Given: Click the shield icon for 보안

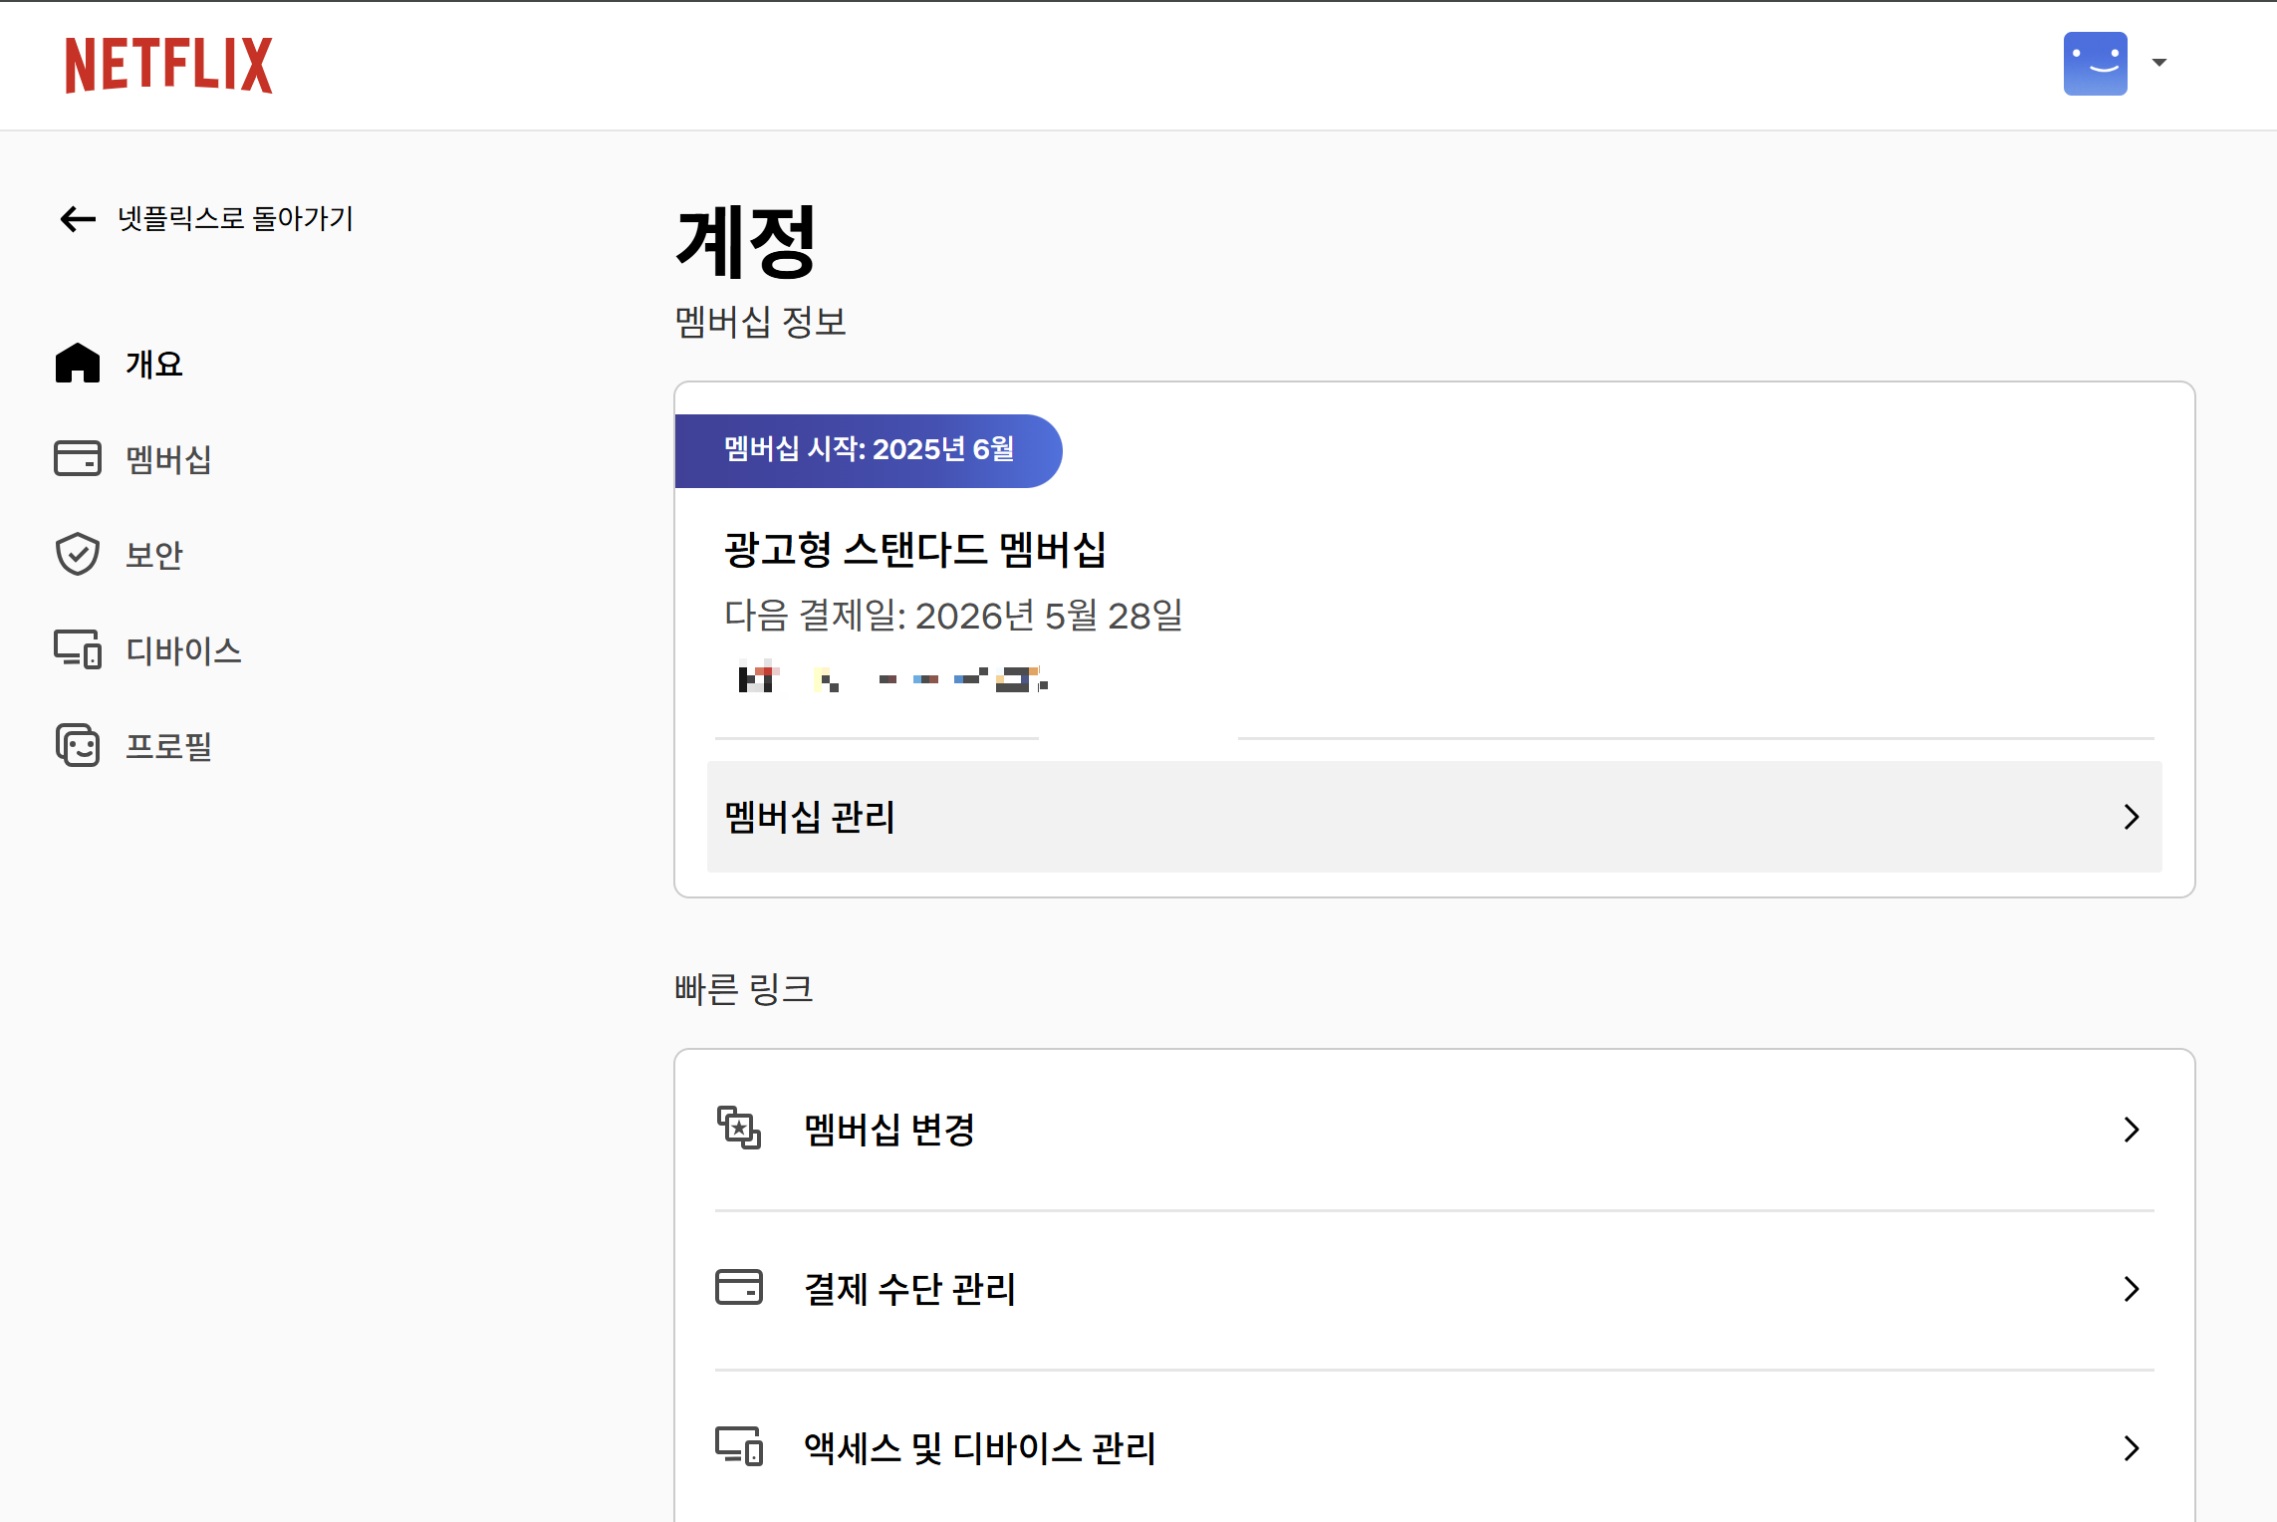Looking at the screenshot, I should (x=78, y=554).
